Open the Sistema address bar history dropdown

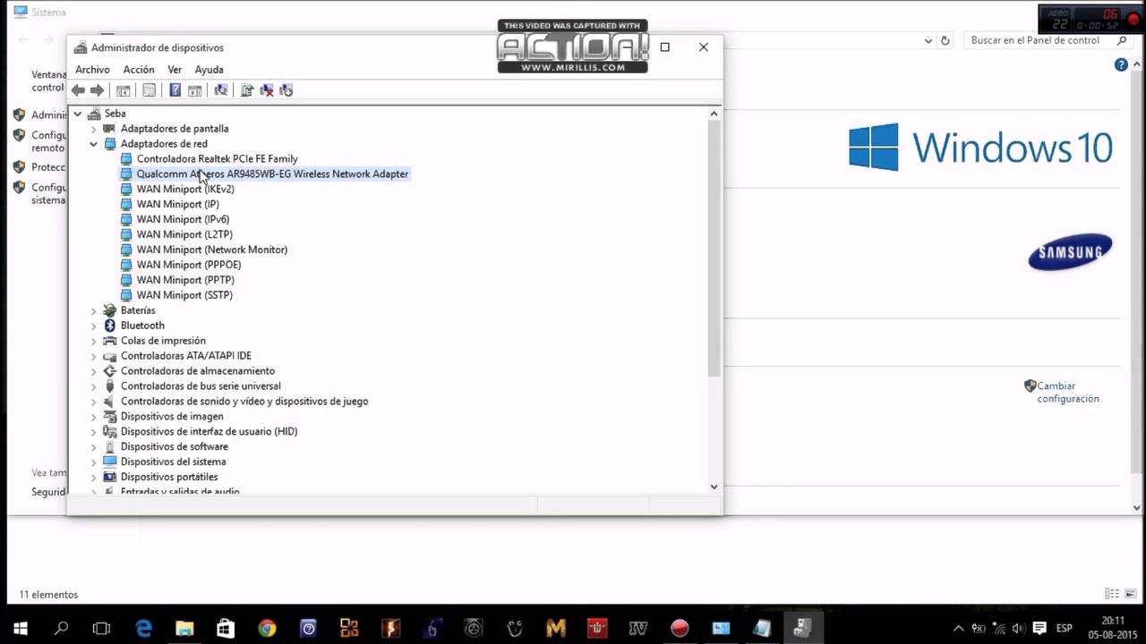[928, 40]
